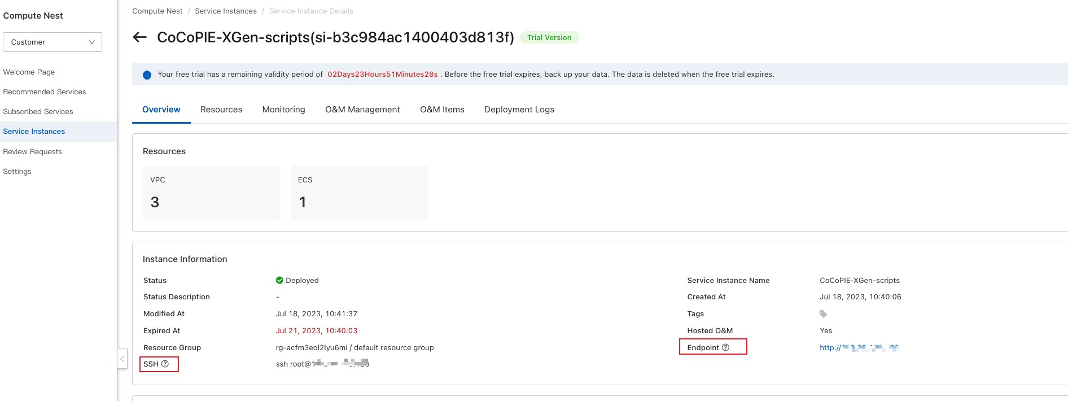This screenshot has width=1068, height=401.
Task: Click the ECS resource card
Action: [360, 193]
